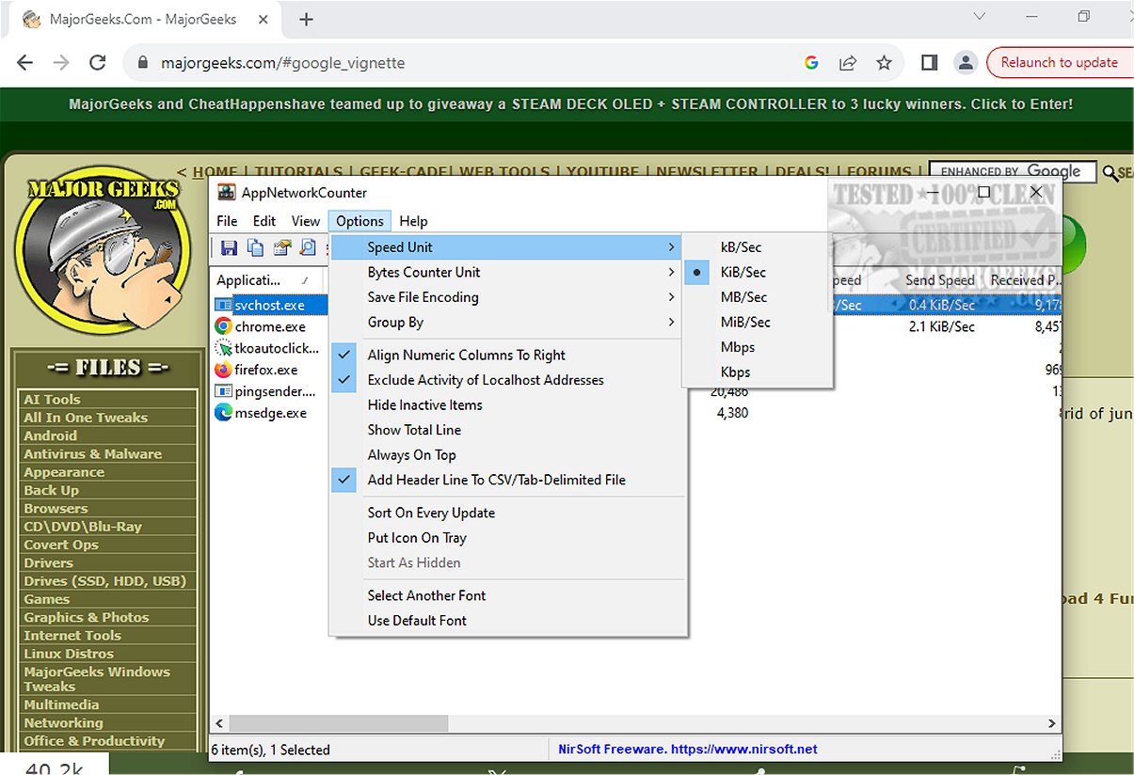The height and width of the screenshot is (775, 1134).
Task: Choose Use Default Font
Action: pos(508,621)
